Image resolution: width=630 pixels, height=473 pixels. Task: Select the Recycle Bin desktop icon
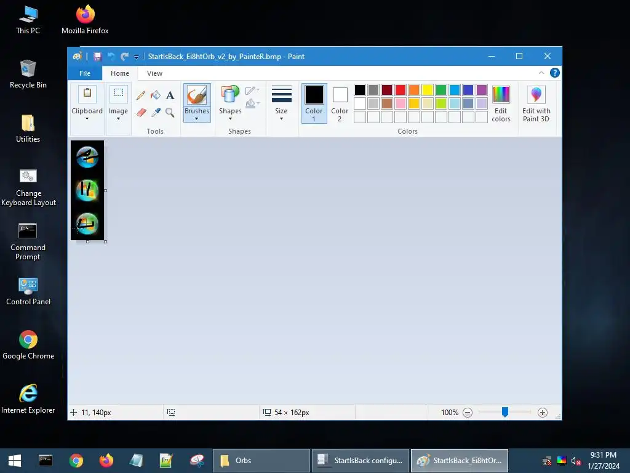[28, 74]
